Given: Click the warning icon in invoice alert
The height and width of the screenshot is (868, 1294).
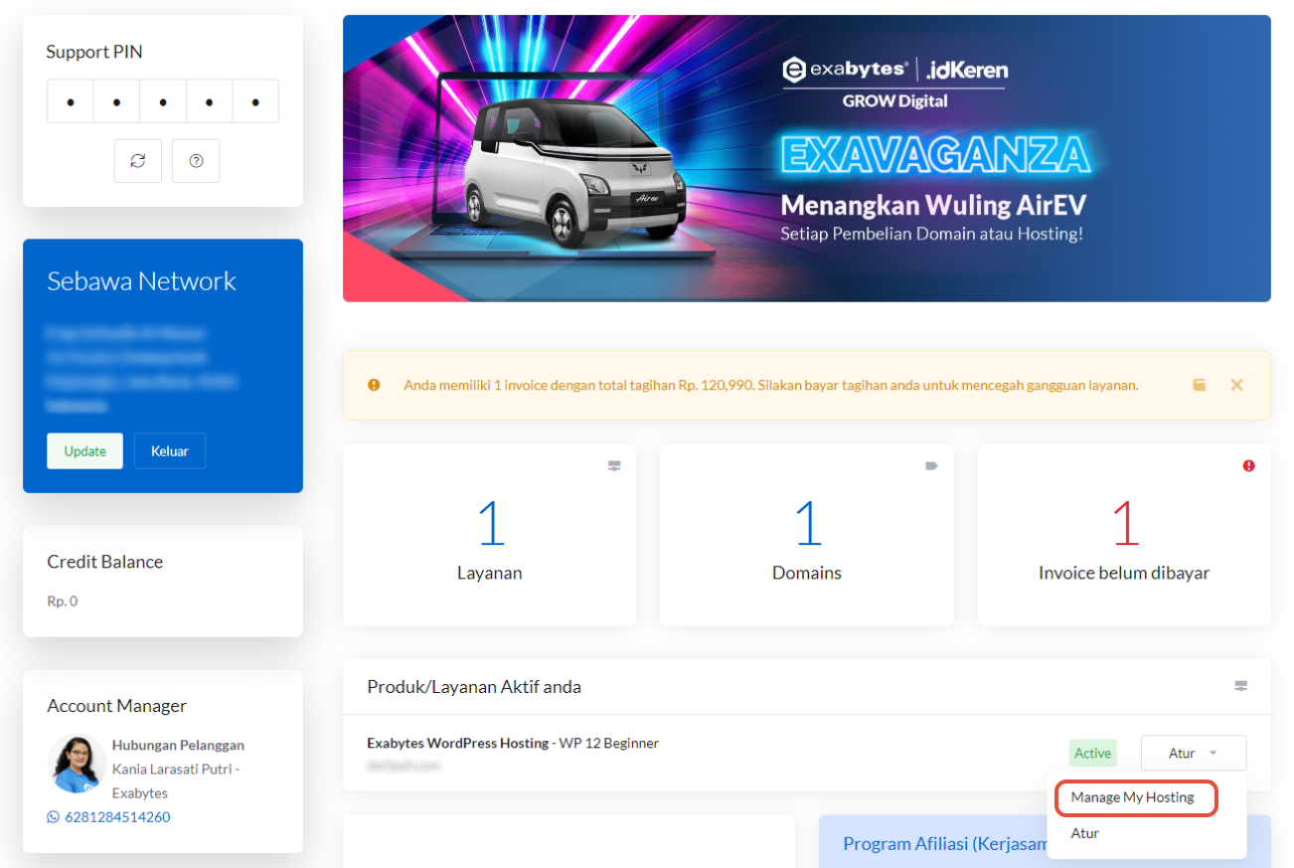Looking at the screenshot, I should pos(374,385).
